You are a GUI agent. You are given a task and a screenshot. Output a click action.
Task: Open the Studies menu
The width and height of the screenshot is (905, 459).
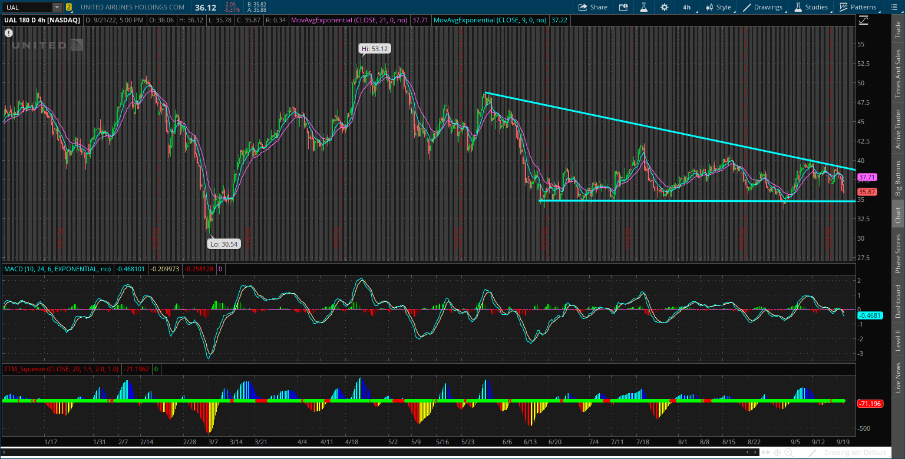(x=812, y=7)
